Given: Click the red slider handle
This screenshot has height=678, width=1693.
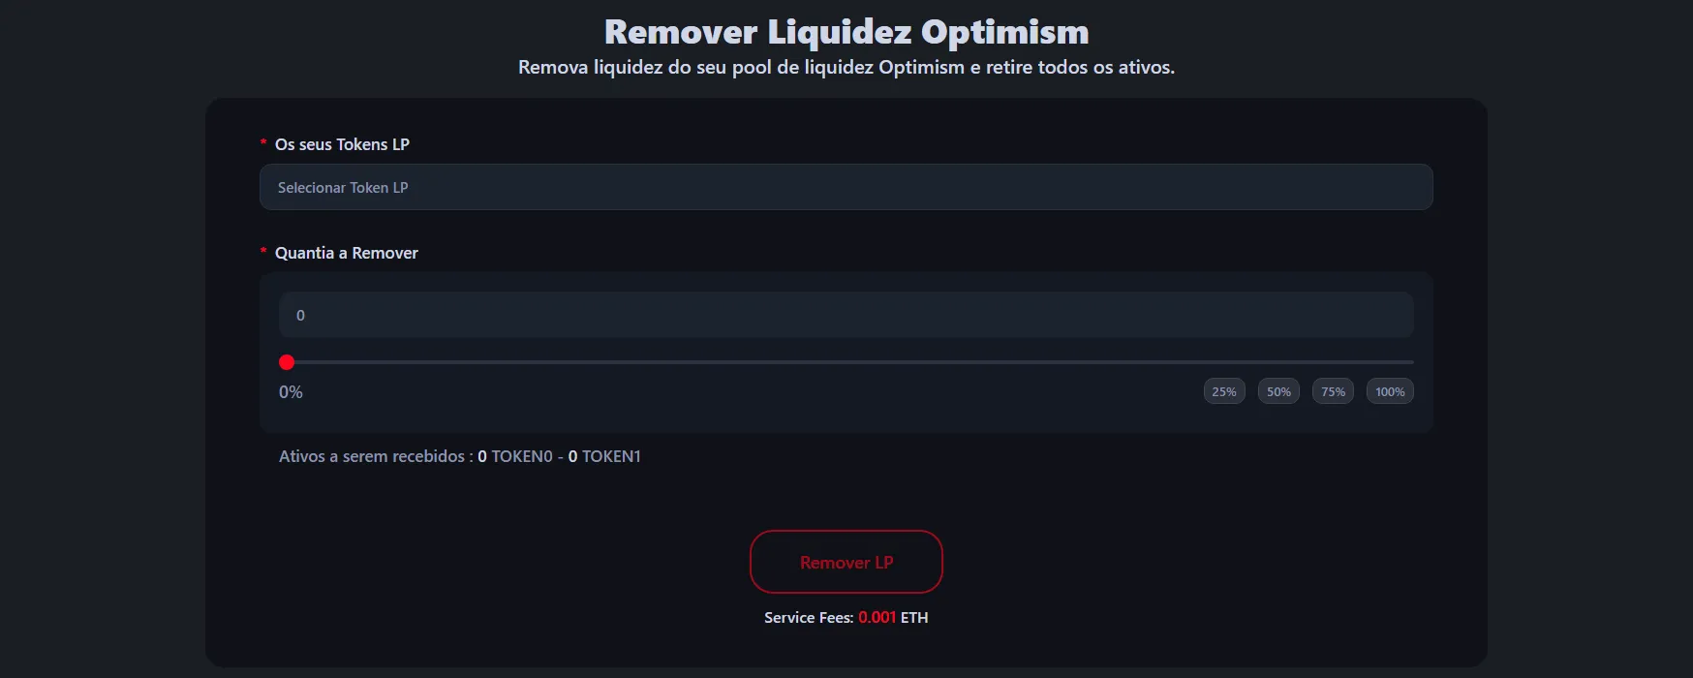Looking at the screenshot, I should pyautogui.click(x=287, y=362).
